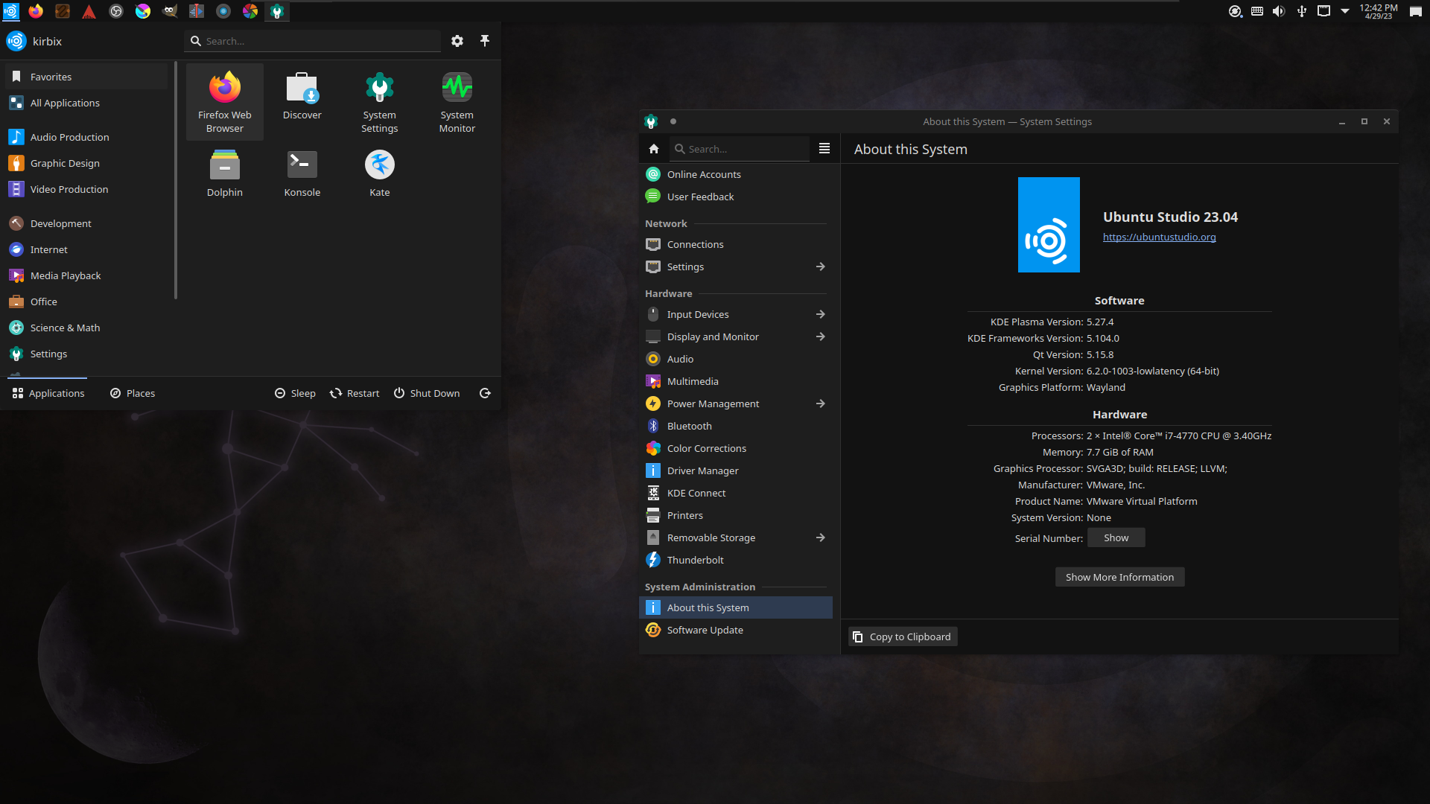This screenshot has height=804, width=1430.
Task: Click the System Settings task in top panel
Action: 277,11
